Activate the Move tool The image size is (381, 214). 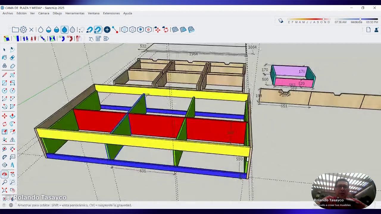point(4,116)
